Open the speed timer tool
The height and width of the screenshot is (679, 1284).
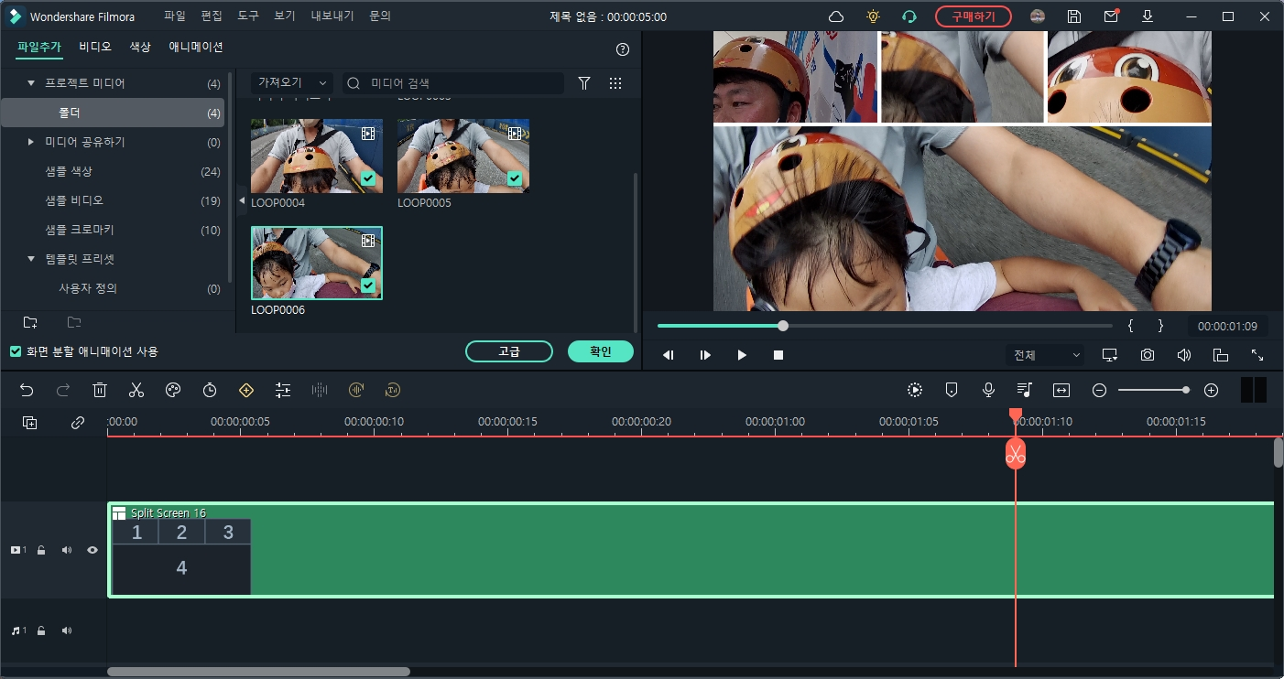click(210, 391)
